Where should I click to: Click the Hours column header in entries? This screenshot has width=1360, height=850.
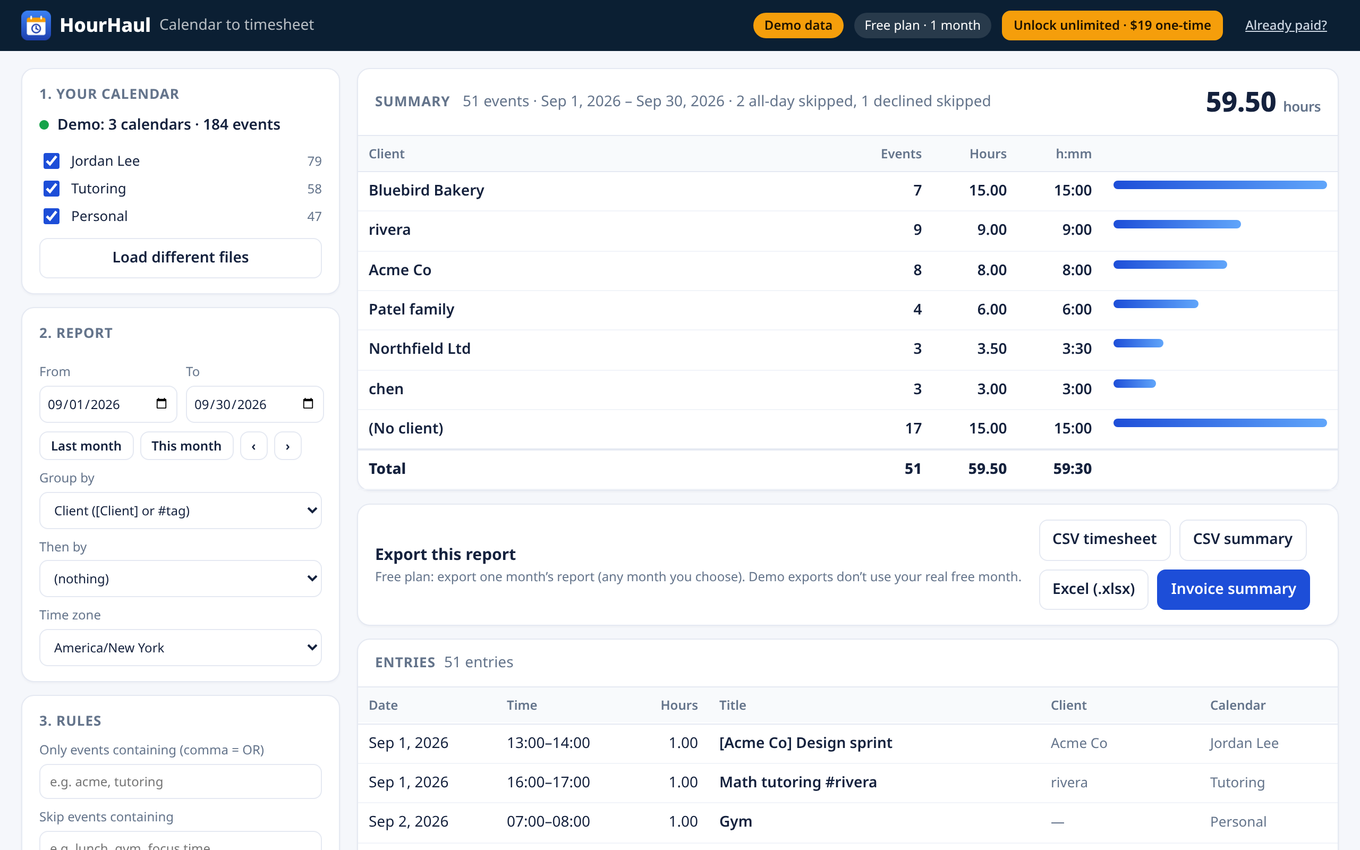[679, 705]
